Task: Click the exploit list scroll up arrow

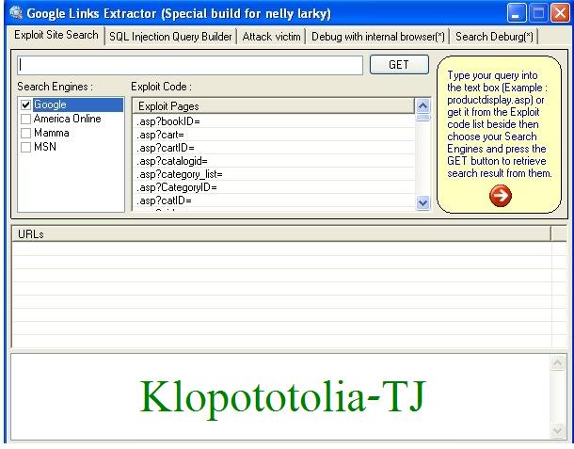Action: tap(423, 106)
